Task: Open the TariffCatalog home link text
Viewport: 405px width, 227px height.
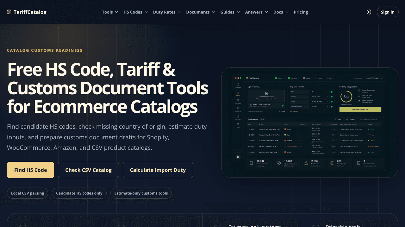Action: point(30,12)
